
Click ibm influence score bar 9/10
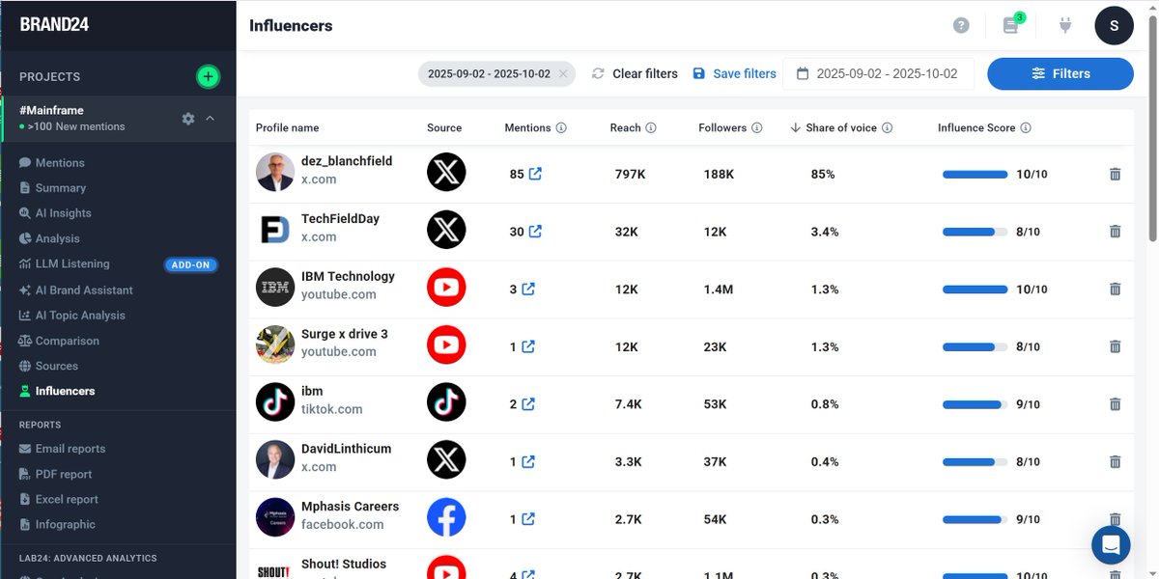point(975,404)
